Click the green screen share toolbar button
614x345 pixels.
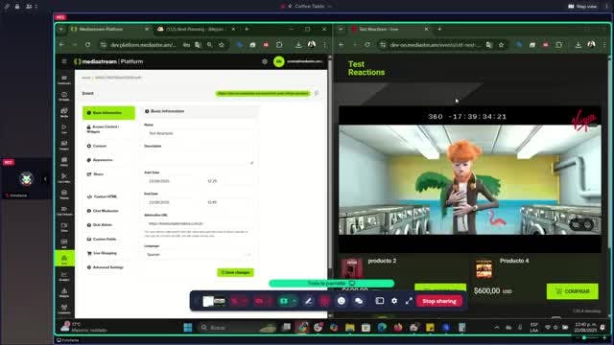tap(284, 301)
